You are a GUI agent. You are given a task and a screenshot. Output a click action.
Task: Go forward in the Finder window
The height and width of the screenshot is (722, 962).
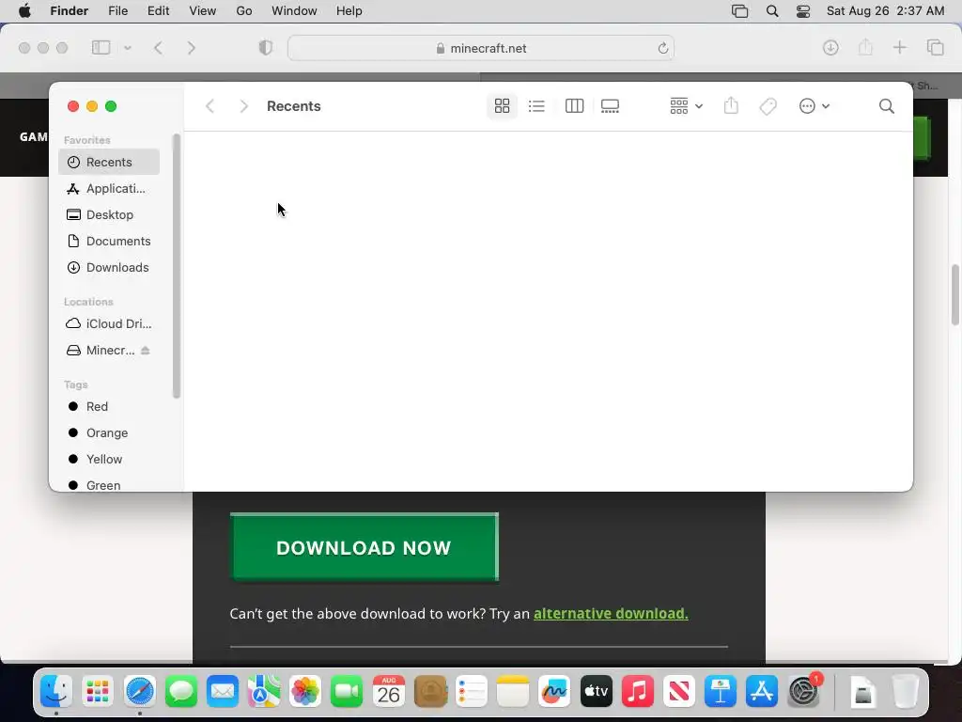[243, 106]
